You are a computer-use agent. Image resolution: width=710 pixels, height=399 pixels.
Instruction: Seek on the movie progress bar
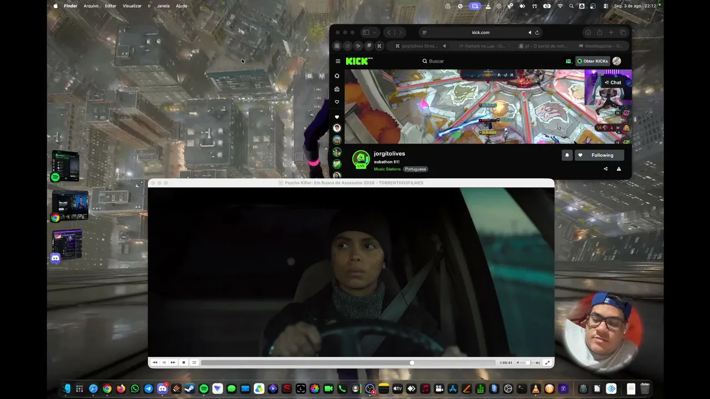click(x=348, y=362)
